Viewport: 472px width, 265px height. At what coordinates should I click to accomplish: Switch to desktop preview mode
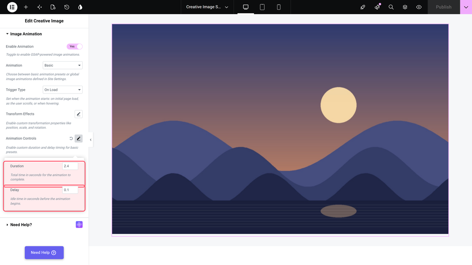pyautogui.click(x=246, y=7)
